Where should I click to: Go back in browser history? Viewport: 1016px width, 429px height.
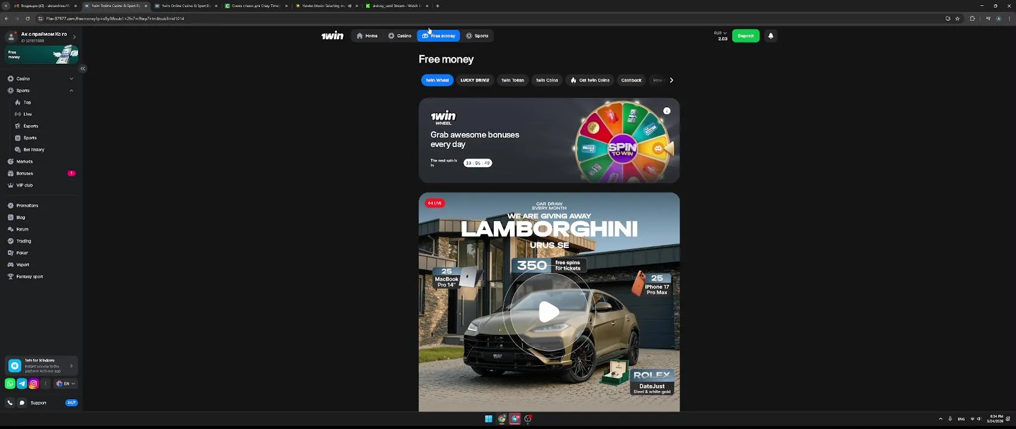(7, 18)
